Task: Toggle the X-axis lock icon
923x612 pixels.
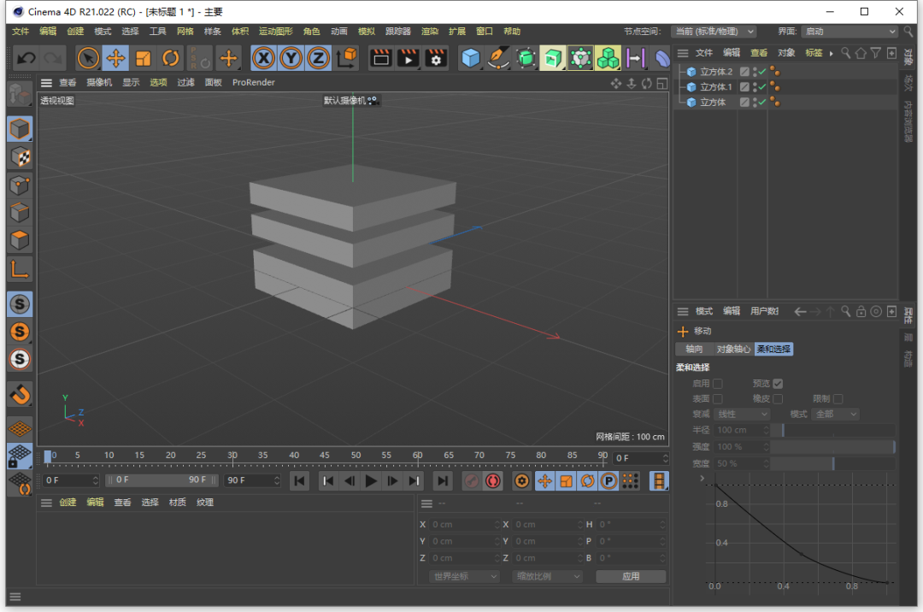Action: [264, 58]
